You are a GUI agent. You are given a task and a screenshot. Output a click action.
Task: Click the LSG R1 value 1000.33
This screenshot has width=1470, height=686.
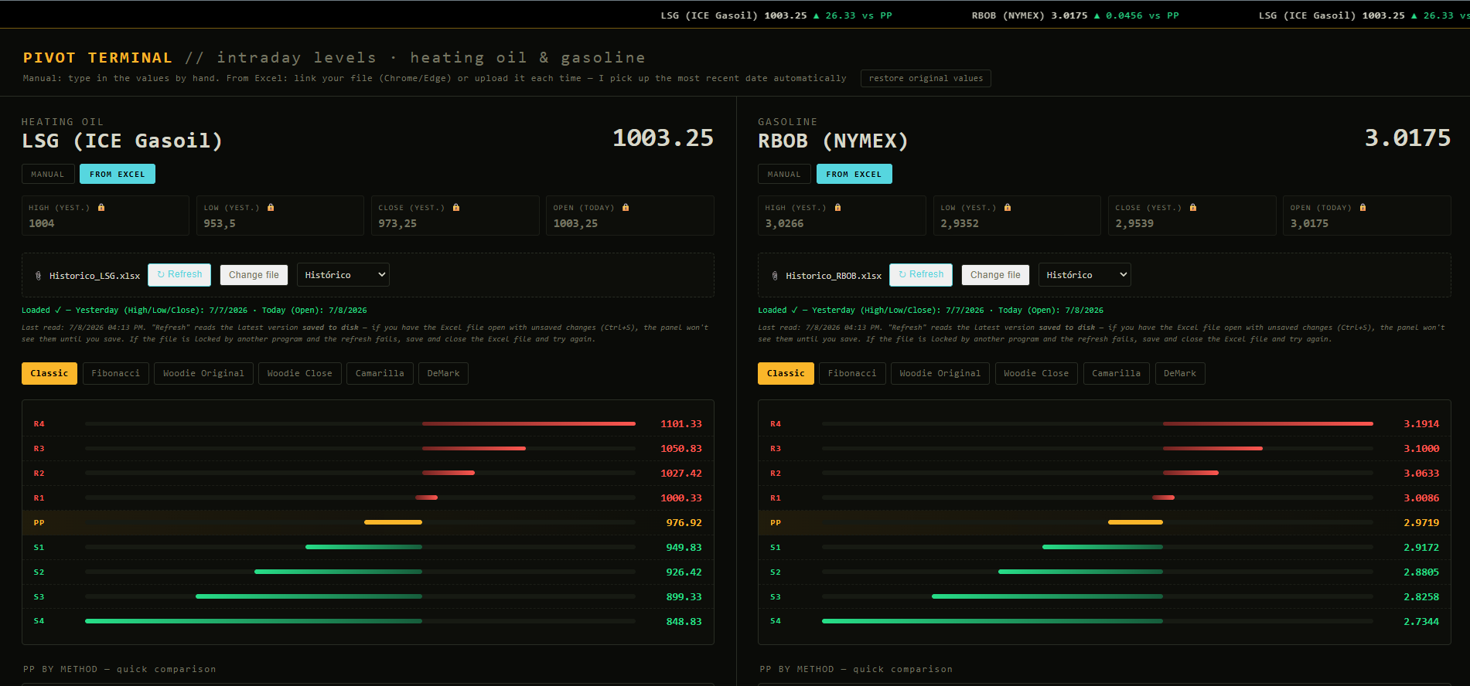coord(681,498)
